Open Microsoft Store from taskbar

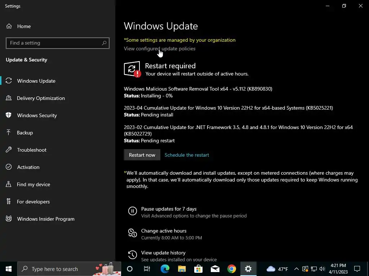pyautogui.click(x=199, y=269)
